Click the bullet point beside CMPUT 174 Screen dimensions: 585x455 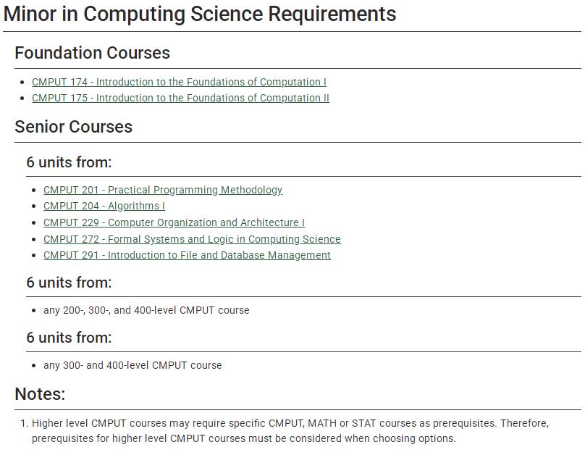pos(22,82)
